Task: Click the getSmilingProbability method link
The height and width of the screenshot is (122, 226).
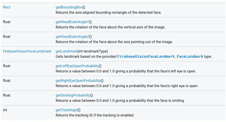Action: tap(73, 95)
